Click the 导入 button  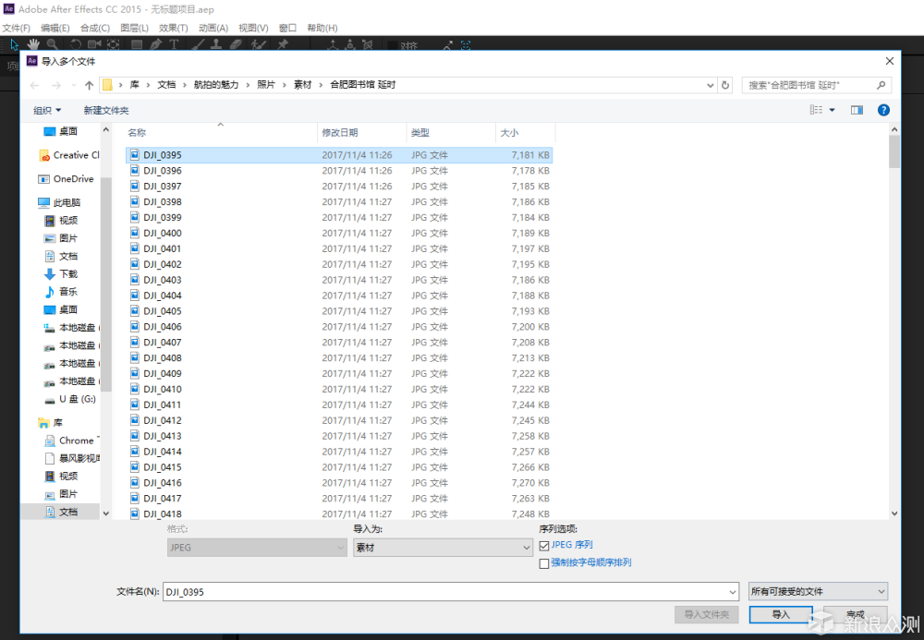pyautogui.click(x=781, y=614)
